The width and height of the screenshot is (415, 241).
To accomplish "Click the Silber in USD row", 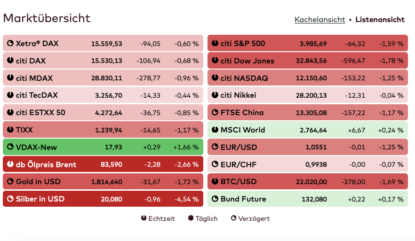I will point(103,199).
